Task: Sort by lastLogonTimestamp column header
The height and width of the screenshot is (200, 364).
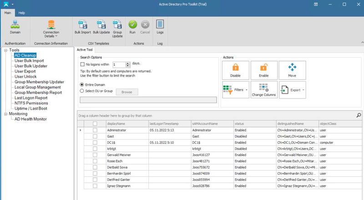Action: point(170,124)
